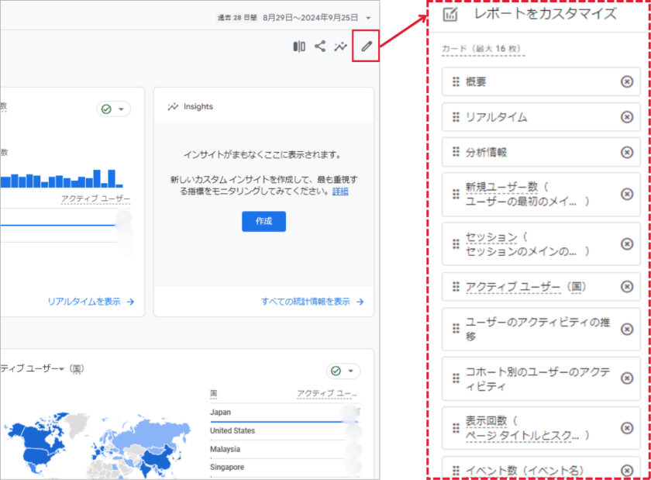The height and width of the screenshot is (480, 651).
Task: Click the 作成 button
Action: (x=263, y=221)
